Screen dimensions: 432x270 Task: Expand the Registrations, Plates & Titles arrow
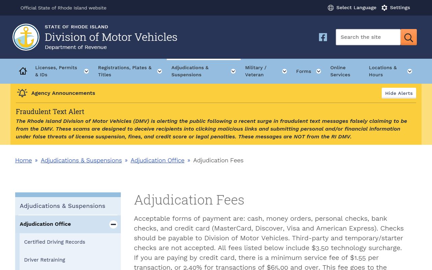click(x=160, y=71)
